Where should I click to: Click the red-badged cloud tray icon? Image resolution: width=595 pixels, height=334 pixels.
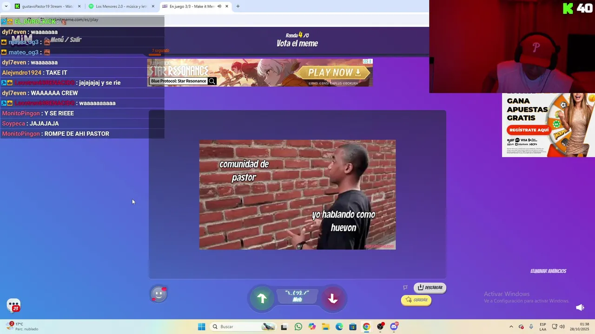click(521, 327)
